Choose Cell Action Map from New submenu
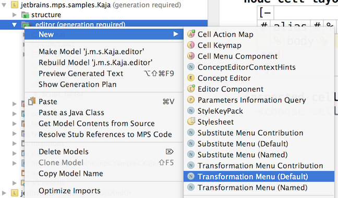Image resolution: width=338 pixels, height=198 pixels. [259, 34]
